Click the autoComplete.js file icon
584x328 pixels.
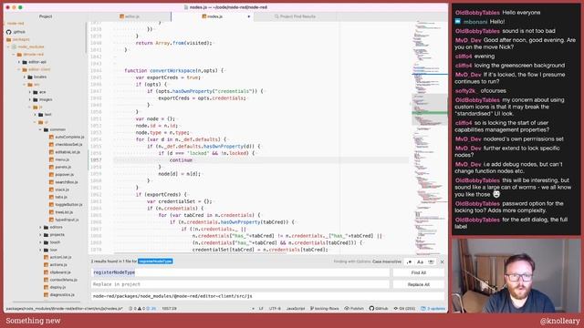(x=52, y=137)
